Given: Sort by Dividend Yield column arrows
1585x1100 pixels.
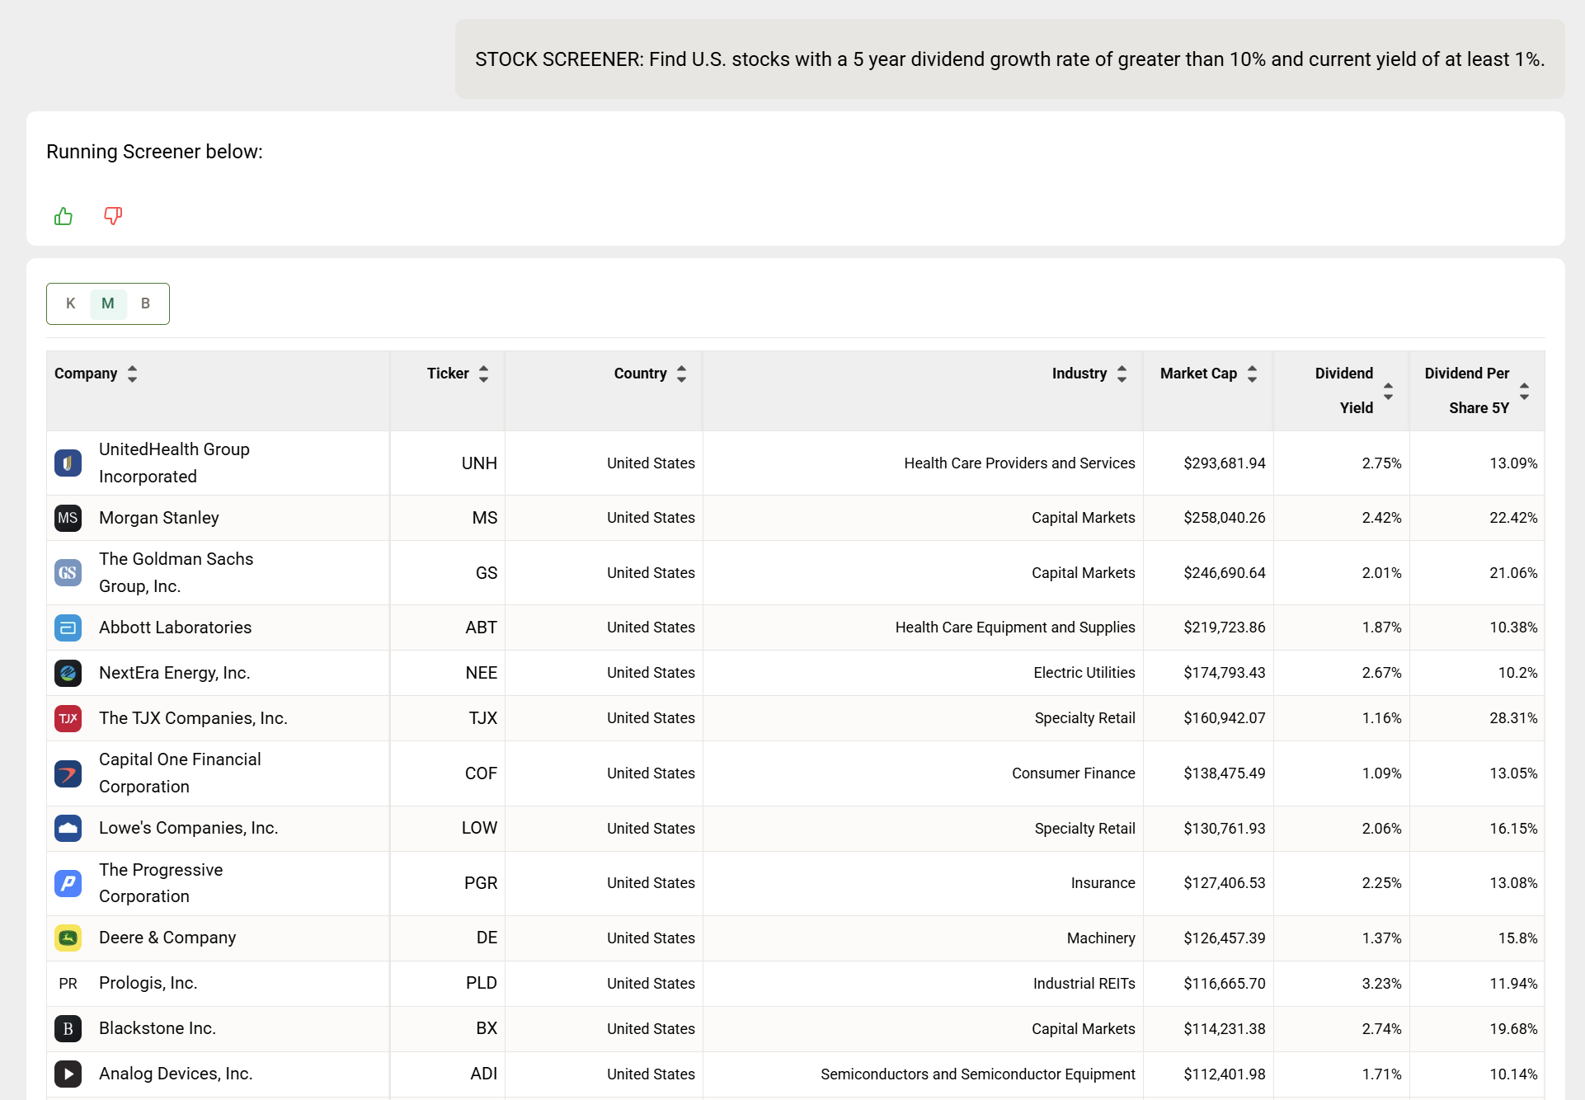Looking at the screenshot, I should point(1388,391).
